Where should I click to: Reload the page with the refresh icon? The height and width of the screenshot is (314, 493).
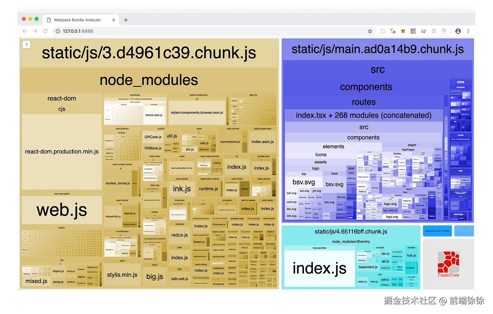[45, 31]
